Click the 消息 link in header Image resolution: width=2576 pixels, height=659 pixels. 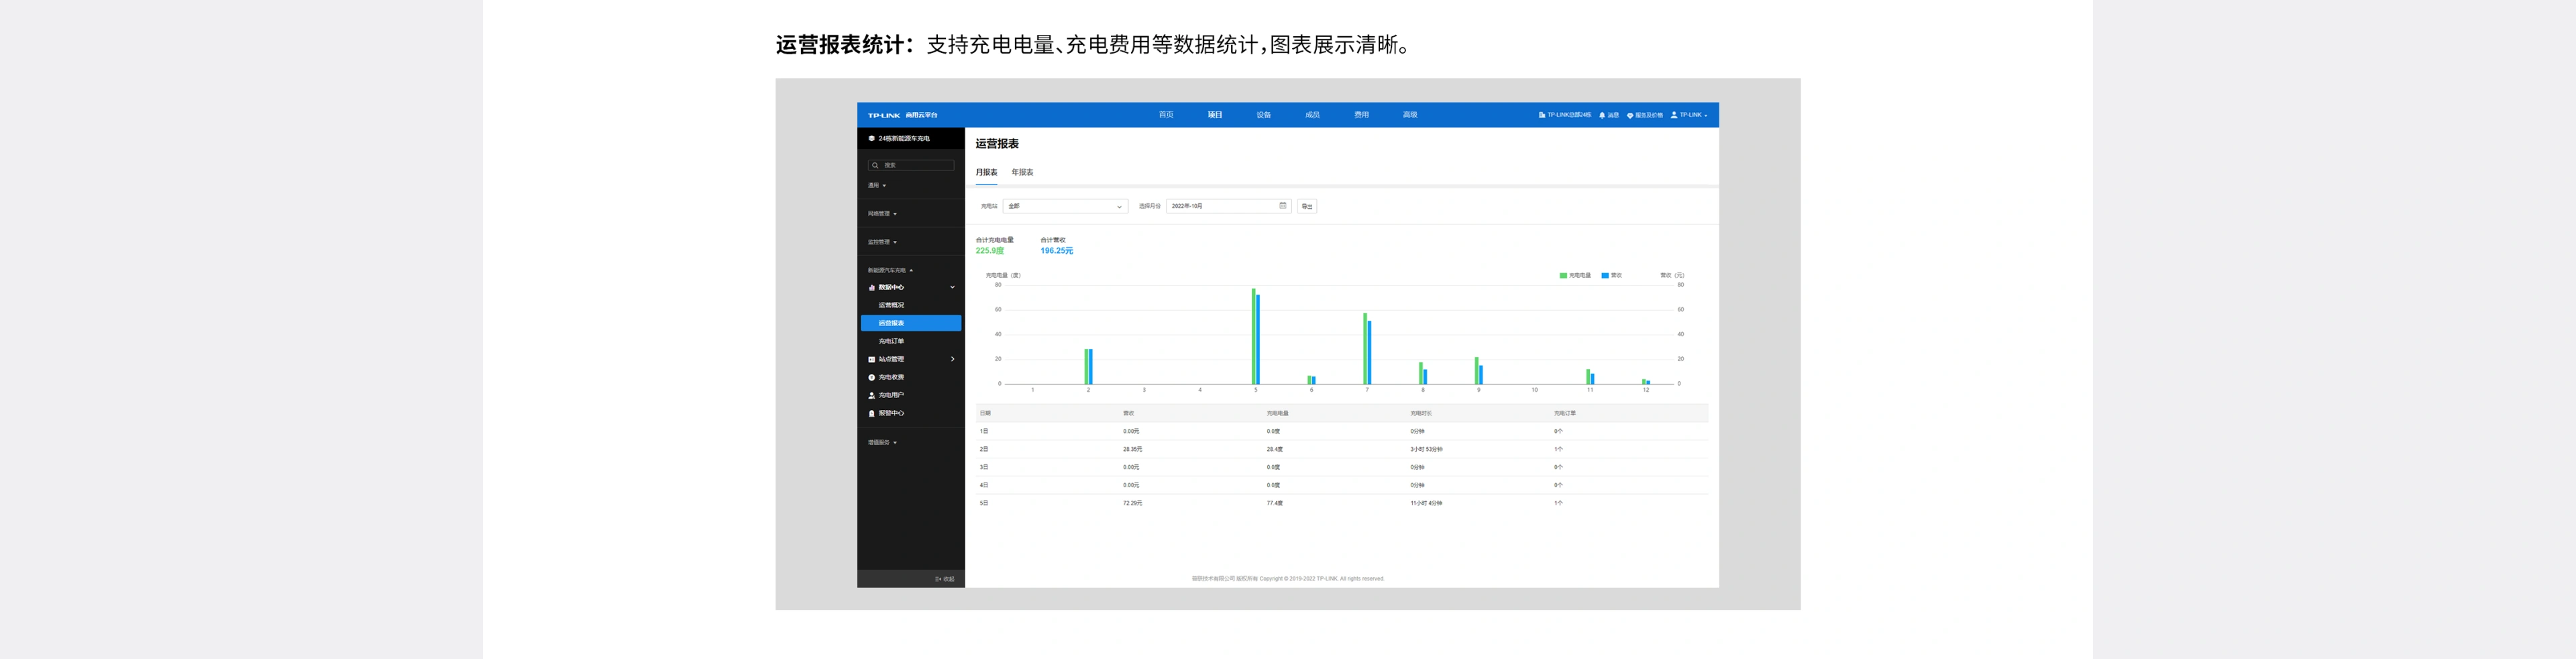click(1613, 115)
